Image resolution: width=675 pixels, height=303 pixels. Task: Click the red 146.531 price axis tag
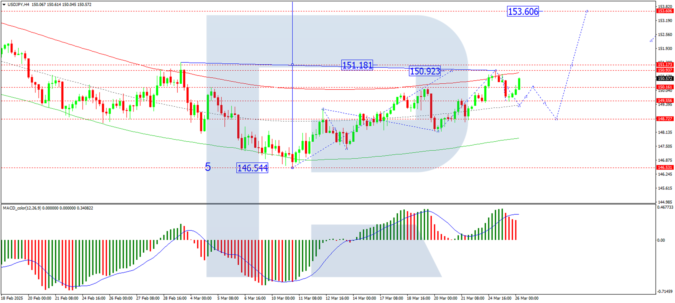(665, 167)
